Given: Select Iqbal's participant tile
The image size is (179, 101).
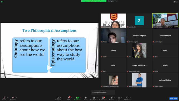Looking at the screenshot, I should tap(165, 50).
